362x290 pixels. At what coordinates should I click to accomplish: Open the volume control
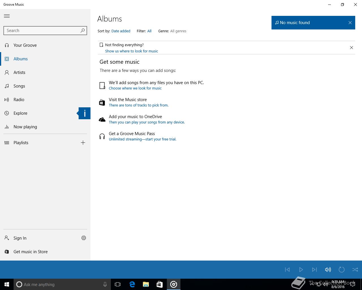(x=328, y=270)
